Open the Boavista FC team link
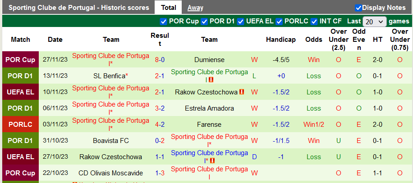 pos(111,141)
